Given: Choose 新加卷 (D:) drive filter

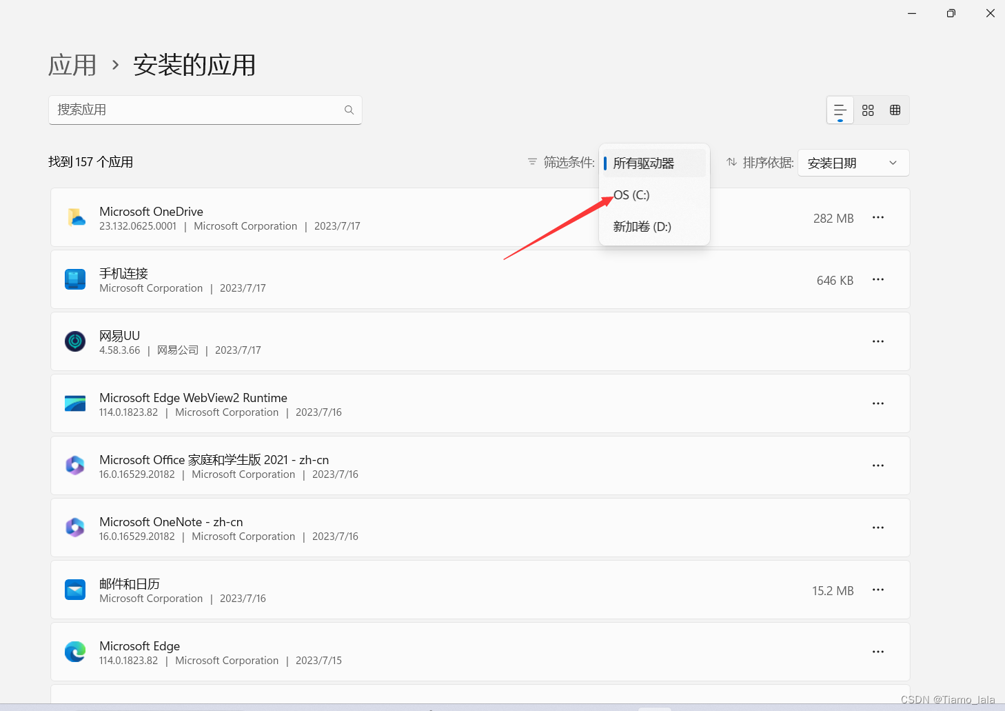Looking at the screenshot, I should coord(654,227).
